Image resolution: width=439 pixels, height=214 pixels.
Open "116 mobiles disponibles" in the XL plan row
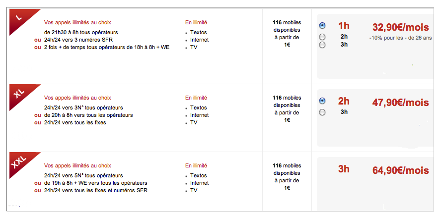(287, 105)
